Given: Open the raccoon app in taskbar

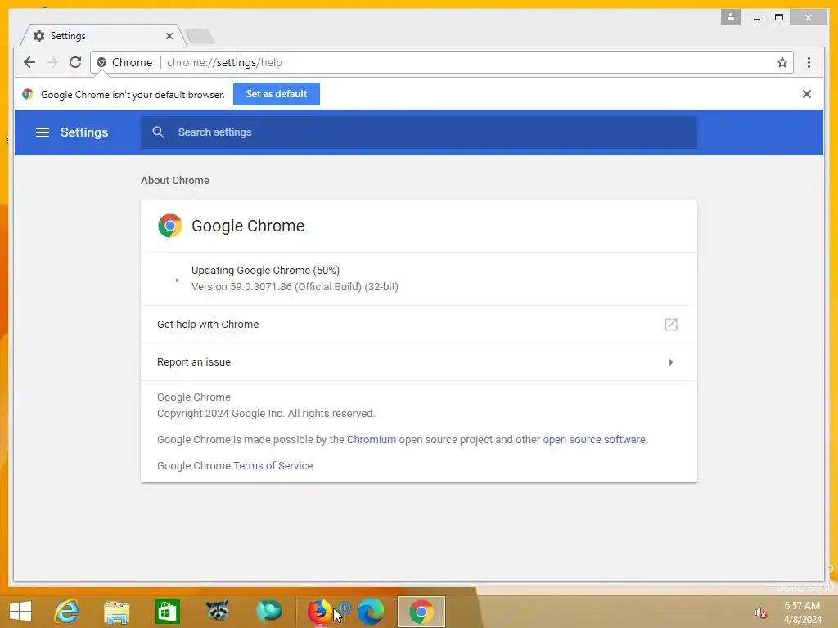Looking at the screenshot, I should [x=218, y=611].
